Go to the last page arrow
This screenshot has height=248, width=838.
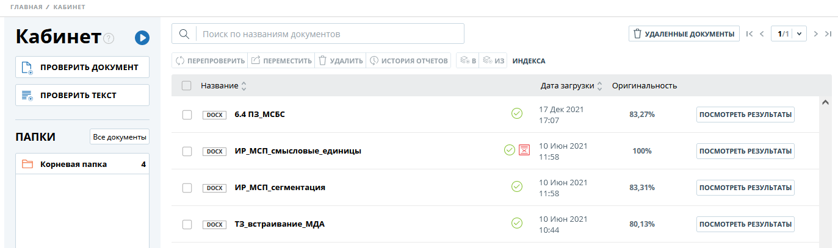(x=828, y=34)
